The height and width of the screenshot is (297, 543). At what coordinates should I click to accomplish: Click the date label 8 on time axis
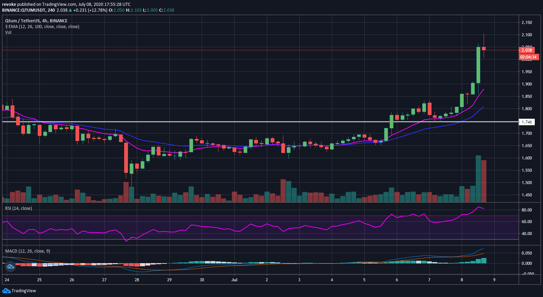(462, 280)
